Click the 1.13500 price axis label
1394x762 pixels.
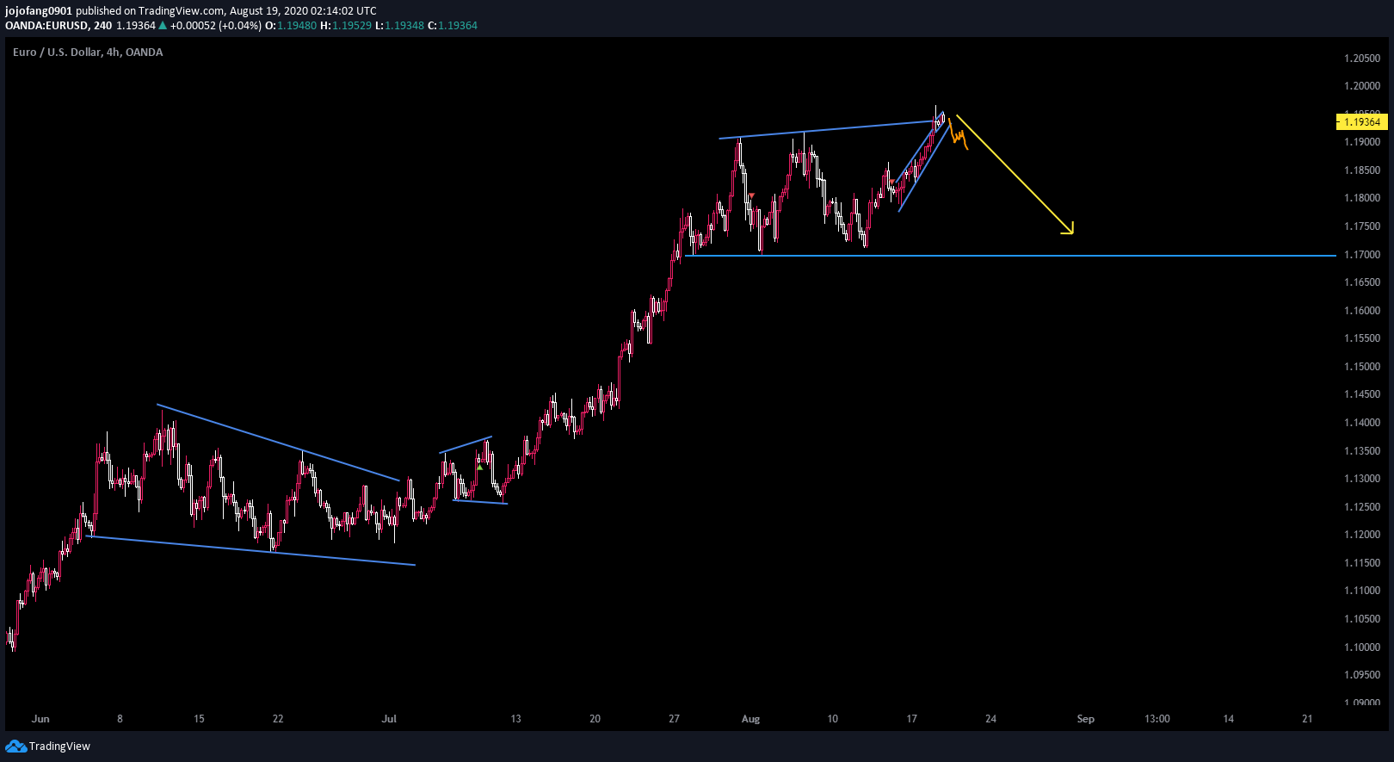1362,451
